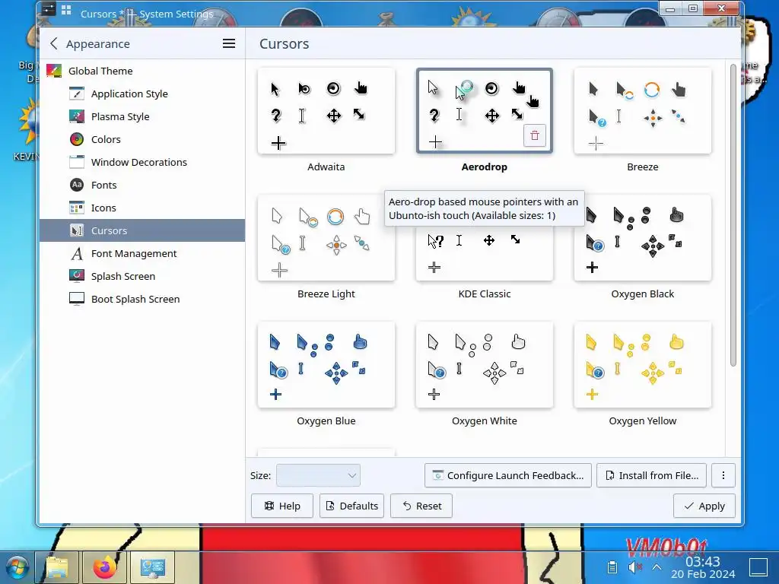Delete Aerodrop theme via trash icon
The width and height of the screenshot is (779, 584).
(535, 135)
